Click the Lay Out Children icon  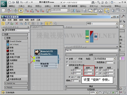(x=42, y=24)
